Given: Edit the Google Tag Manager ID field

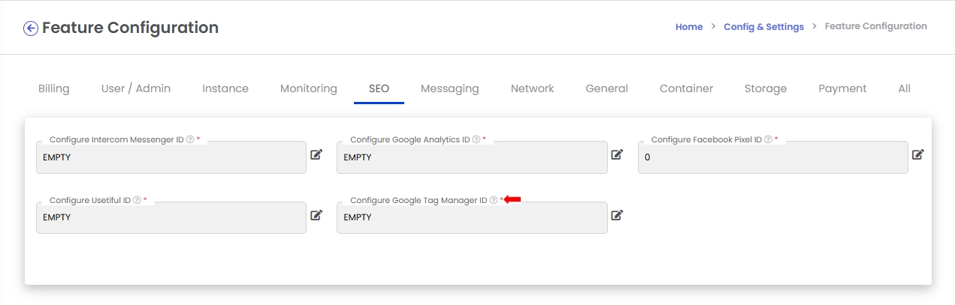Looking at the screenshot, I should tap(617, 215).
